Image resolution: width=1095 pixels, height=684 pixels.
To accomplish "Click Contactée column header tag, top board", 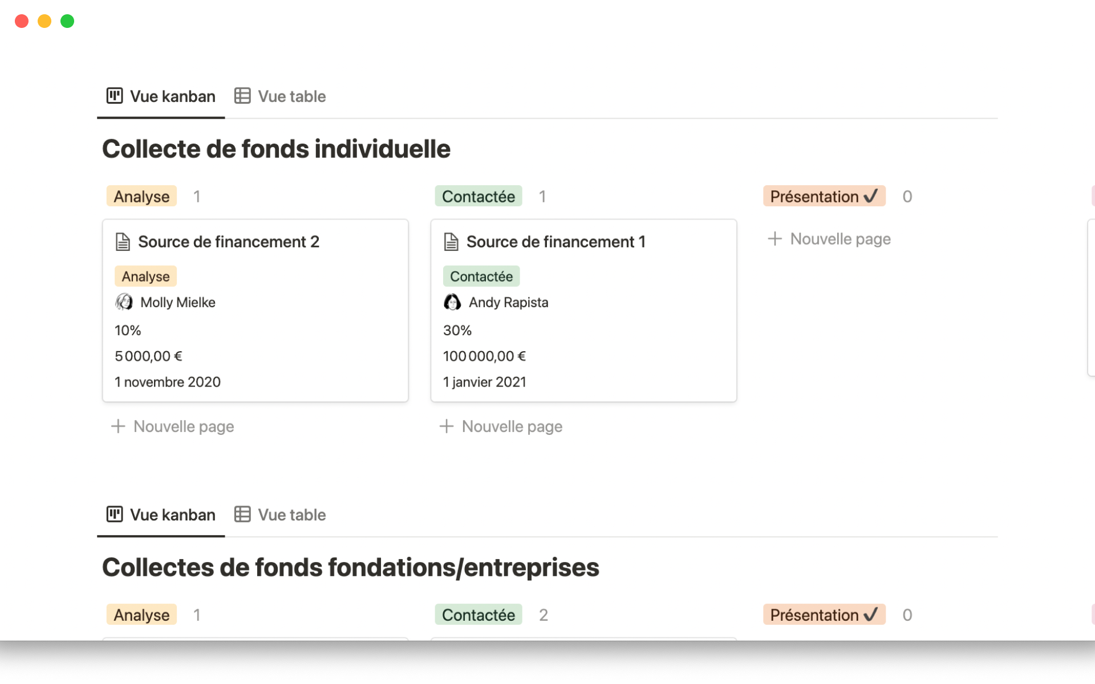I will point(478,197).
